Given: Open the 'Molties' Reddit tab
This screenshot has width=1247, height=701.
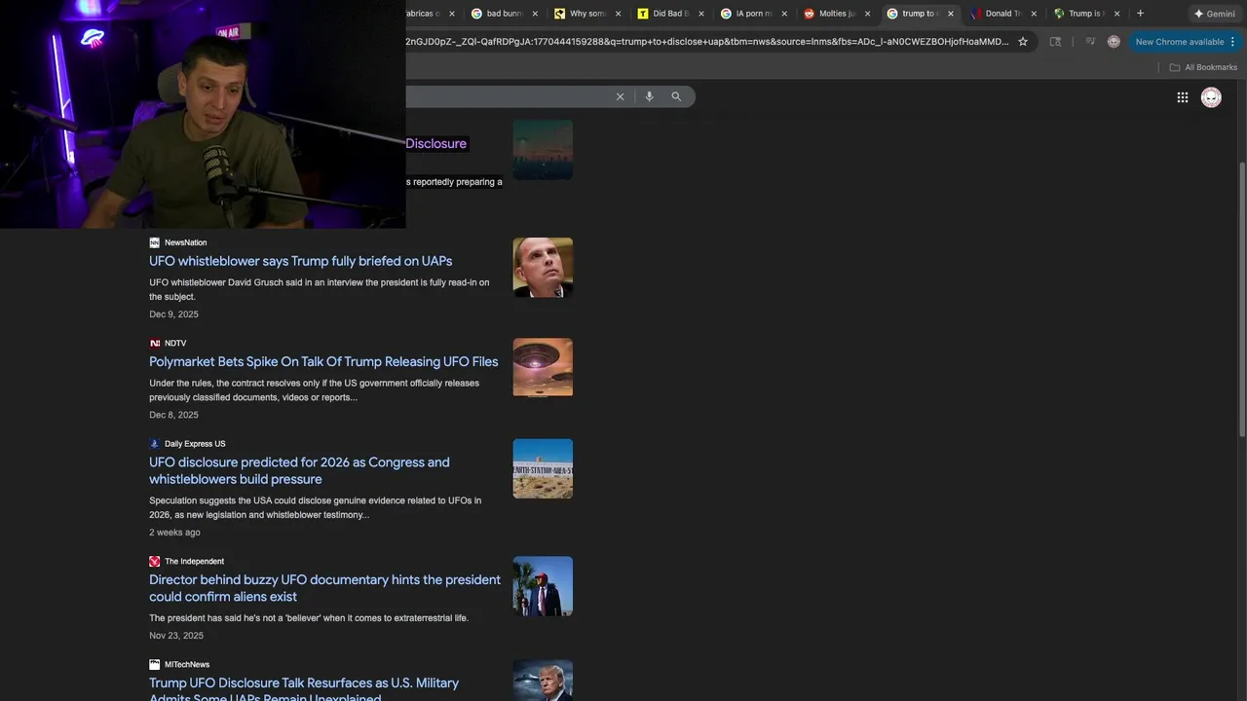Looking at the screenshot, I should pos(836,14).
